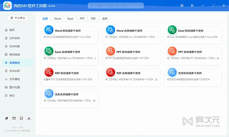Click the email icon in sidebar footer
The height and width of the screenshot is (137, 229).
[x=14, y=118]
